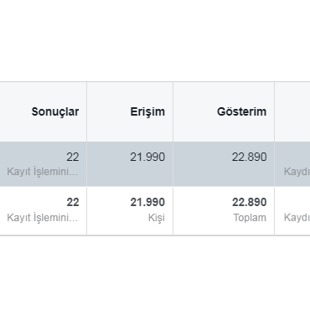Click the Toplam label under impressions
The width and height of the screenshot is (310, 310).
tap(250, 218)
